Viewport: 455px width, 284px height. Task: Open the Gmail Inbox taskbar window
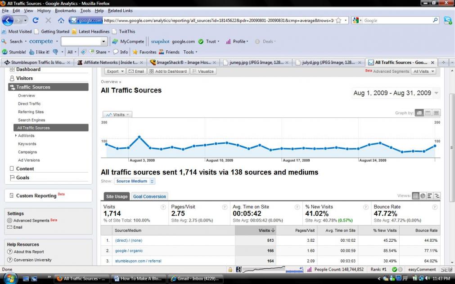click(x=195, y=279)
